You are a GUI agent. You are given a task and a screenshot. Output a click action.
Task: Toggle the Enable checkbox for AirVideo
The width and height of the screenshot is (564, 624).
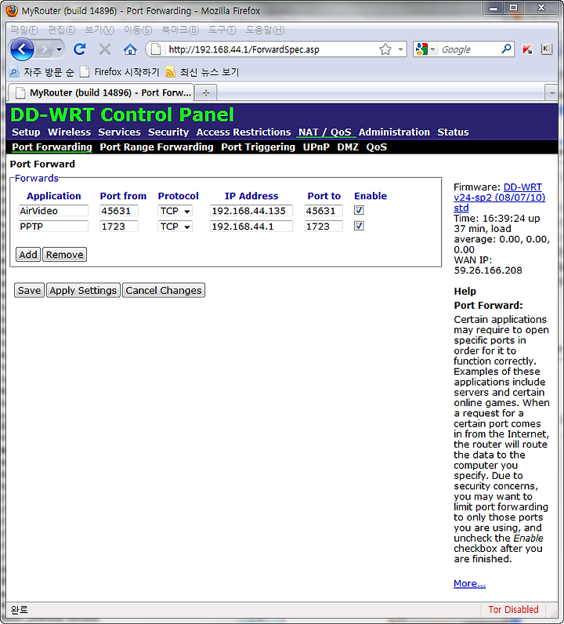[x=359, y=210]
